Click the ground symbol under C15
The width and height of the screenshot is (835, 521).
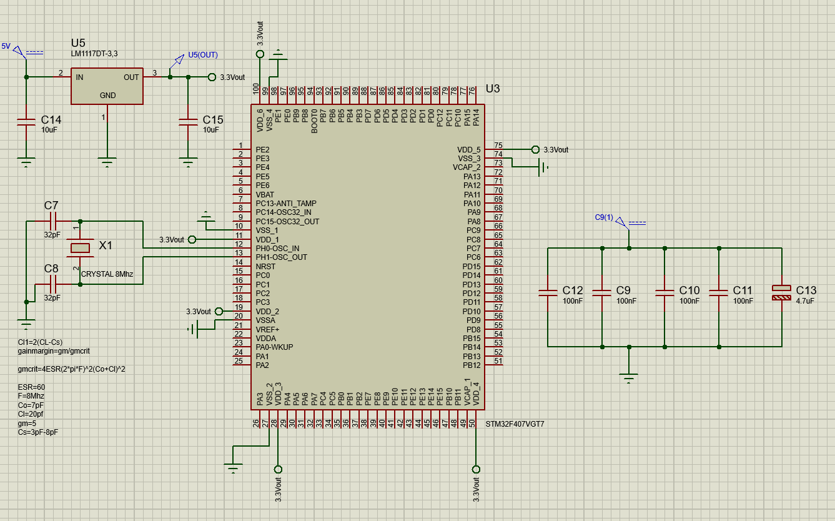188,162
